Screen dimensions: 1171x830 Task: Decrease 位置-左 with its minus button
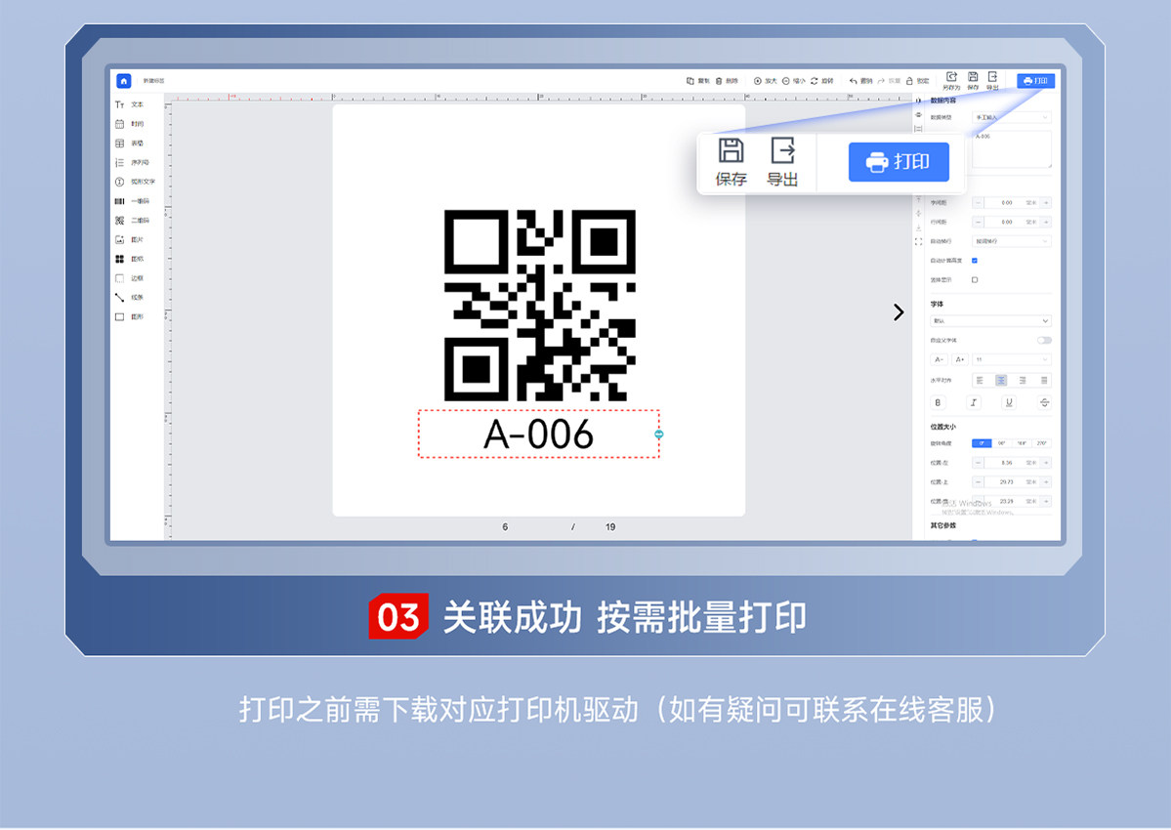pyautogui.click(x=978, y=463)
